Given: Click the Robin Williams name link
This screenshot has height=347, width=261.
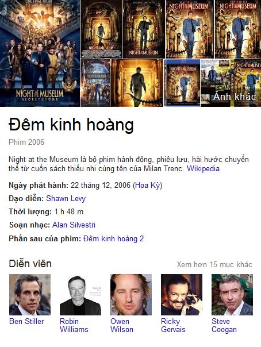Looking at the screenshot, I should (x=74, y=325).
